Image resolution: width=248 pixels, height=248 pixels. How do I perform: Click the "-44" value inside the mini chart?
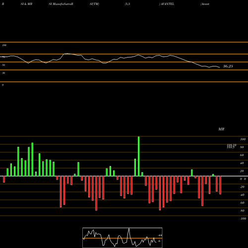point(160,235)
